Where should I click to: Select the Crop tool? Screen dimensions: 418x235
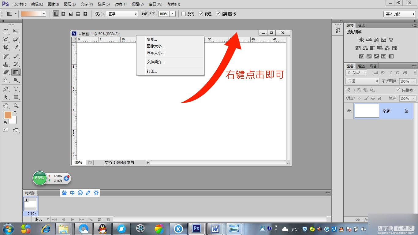[x=6, y=47]
